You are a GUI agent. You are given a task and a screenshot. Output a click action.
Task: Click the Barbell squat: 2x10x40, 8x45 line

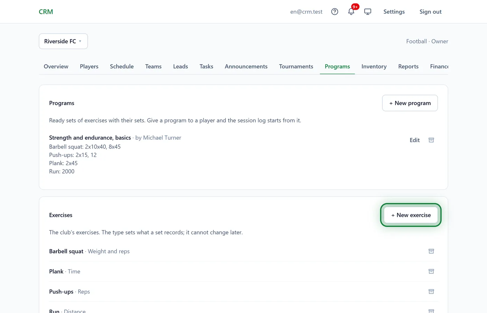[x=85, y=147]
